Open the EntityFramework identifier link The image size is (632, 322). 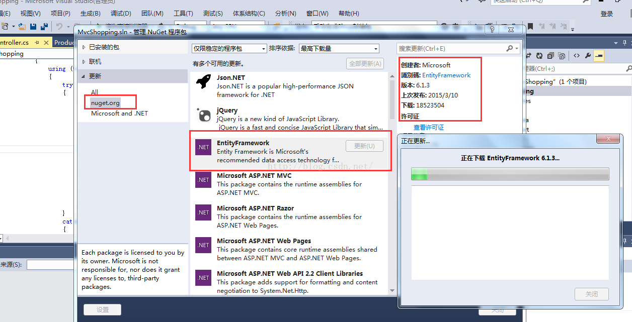pos(446,75)
